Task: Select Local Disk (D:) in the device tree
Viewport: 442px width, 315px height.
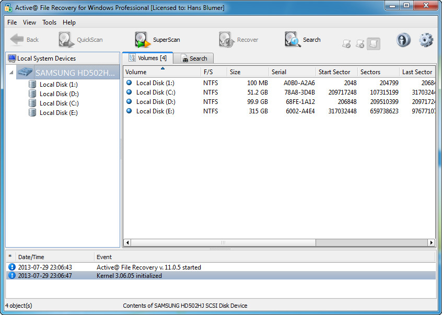Action: [59, 94]
